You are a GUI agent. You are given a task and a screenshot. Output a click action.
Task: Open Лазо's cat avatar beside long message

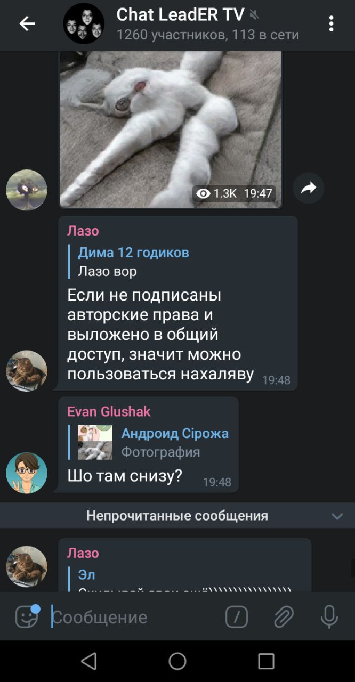(x=27, y=371)
